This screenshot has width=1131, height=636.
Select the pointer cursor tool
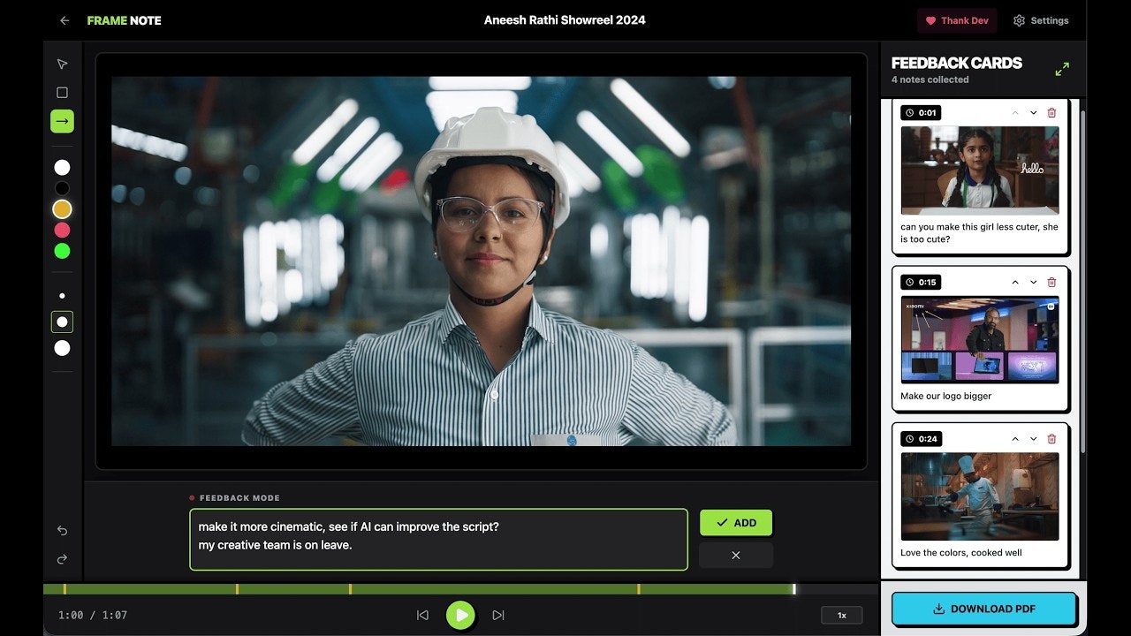coord(62,64)
